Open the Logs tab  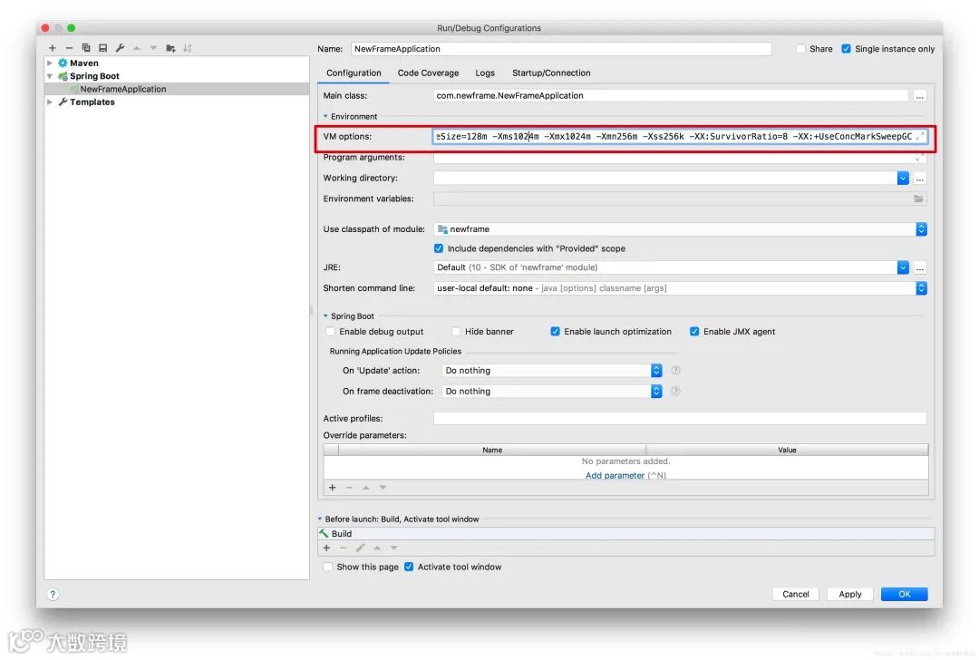[485, 73]
